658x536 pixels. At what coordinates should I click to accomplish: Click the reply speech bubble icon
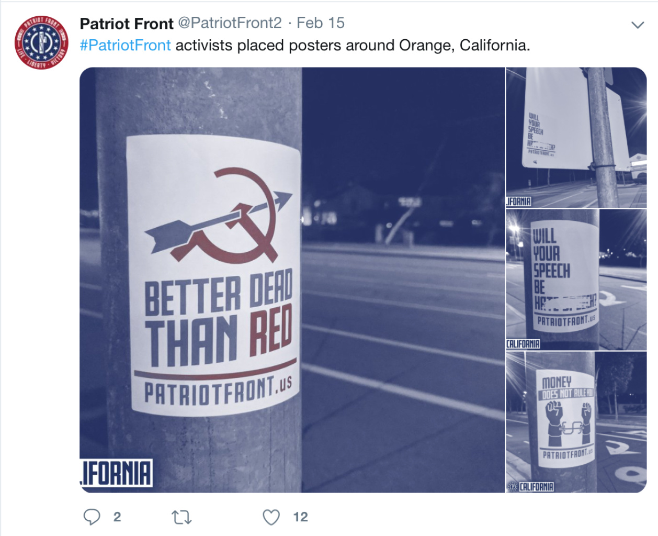tap(92, 517)
